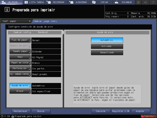Click the Cant. arch. 99.312% readout
Viewport: 157px width, 118px height.
(143, 17)
